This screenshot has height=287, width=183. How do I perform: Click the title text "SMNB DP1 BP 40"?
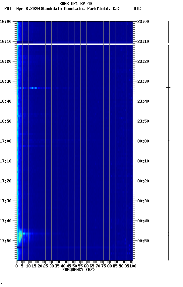[76, 3]
